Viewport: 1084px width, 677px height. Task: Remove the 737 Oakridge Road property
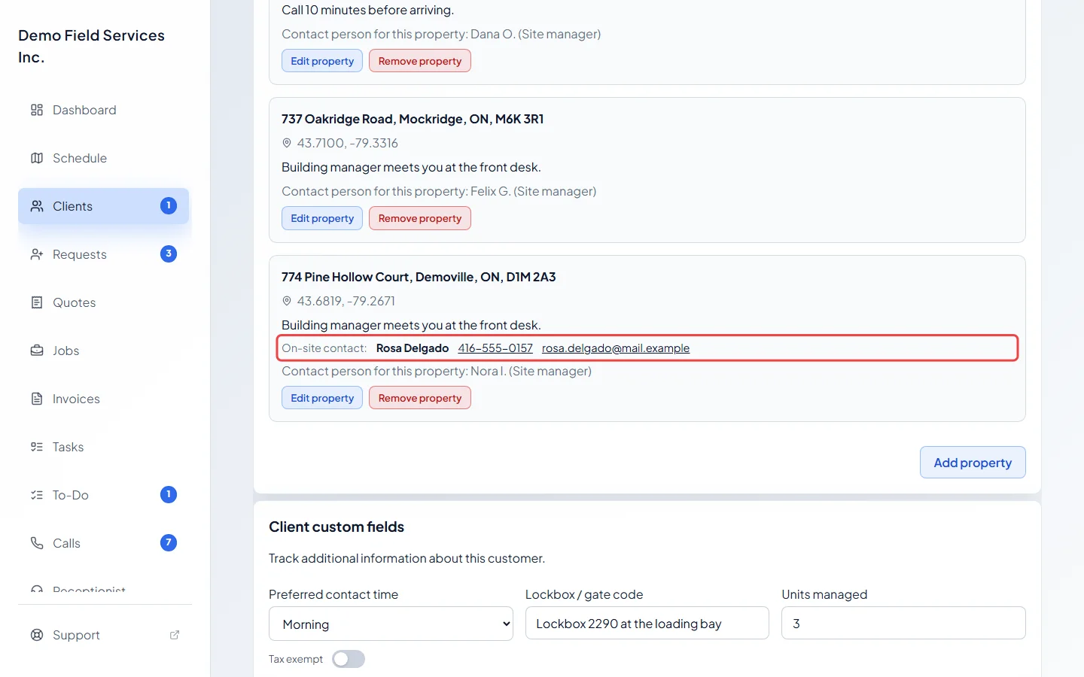pos(420,218)
